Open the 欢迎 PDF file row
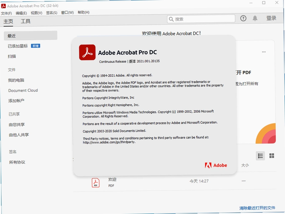The width and height of the screenshot is (285, 214). [x=175, y=182]
